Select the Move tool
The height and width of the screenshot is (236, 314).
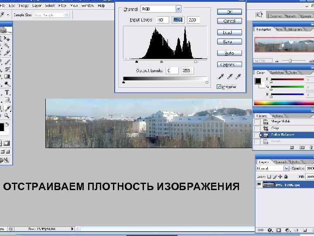[7, 38]
